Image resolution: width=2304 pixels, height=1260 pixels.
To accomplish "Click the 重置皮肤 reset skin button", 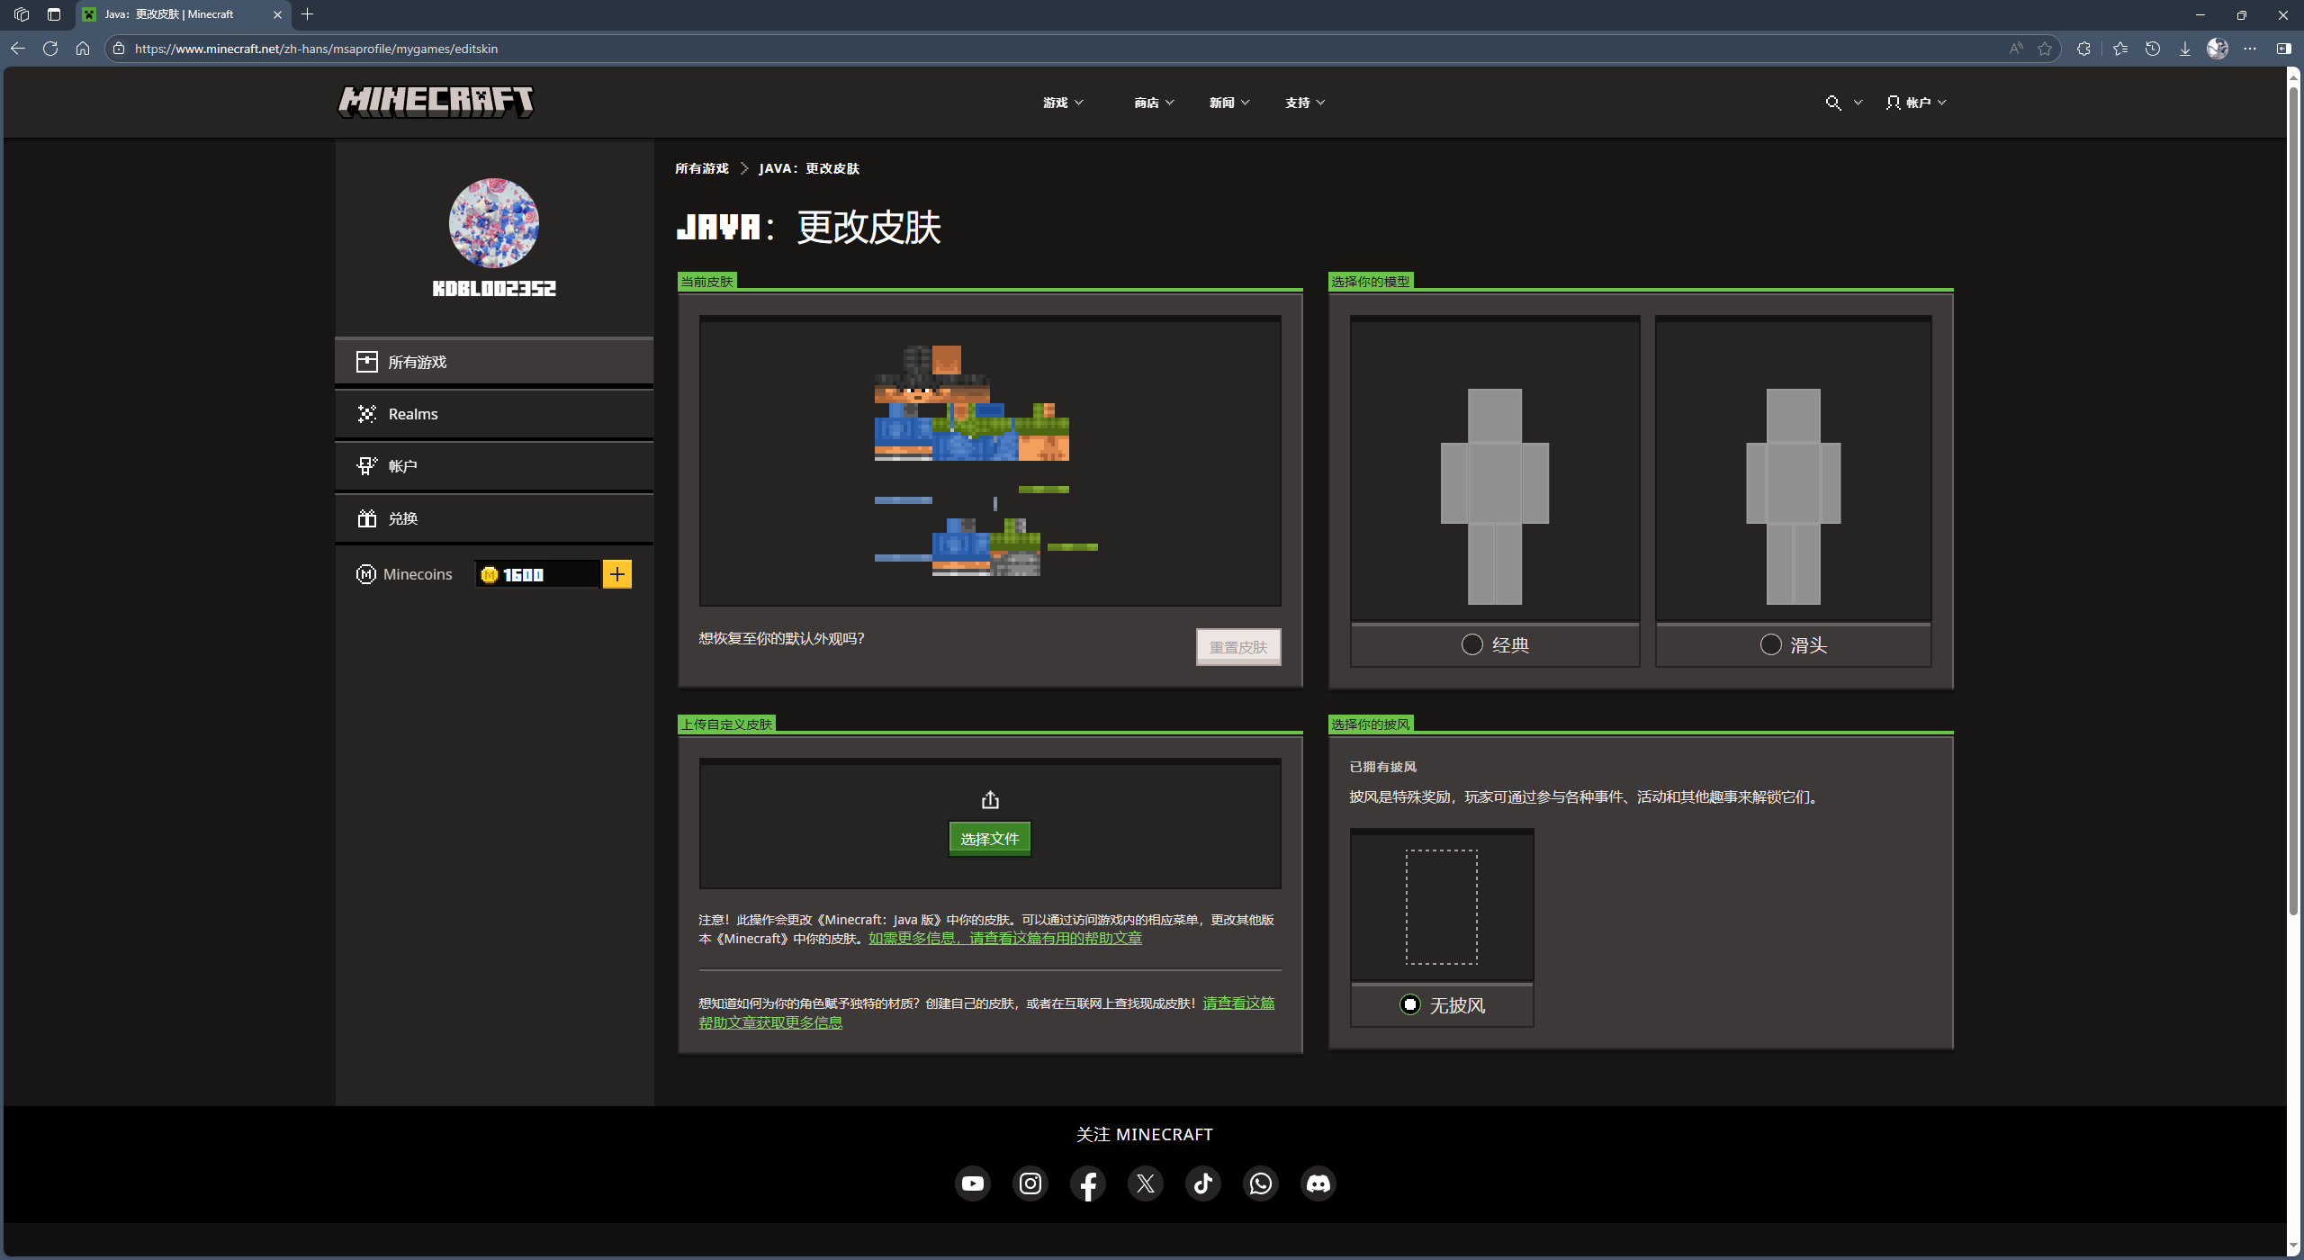I will pyautogui.click(x=1237, y=647).
